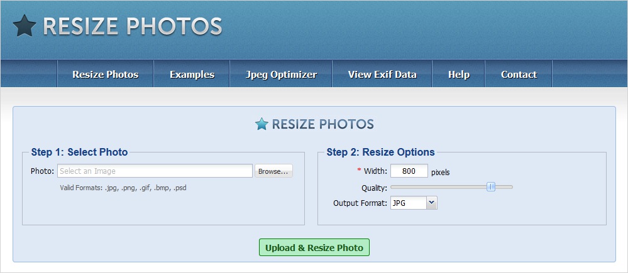This screenshot has width=628, height=273.
Task: Click the Step 2: Resize Options heading
Action: (380, 152)
